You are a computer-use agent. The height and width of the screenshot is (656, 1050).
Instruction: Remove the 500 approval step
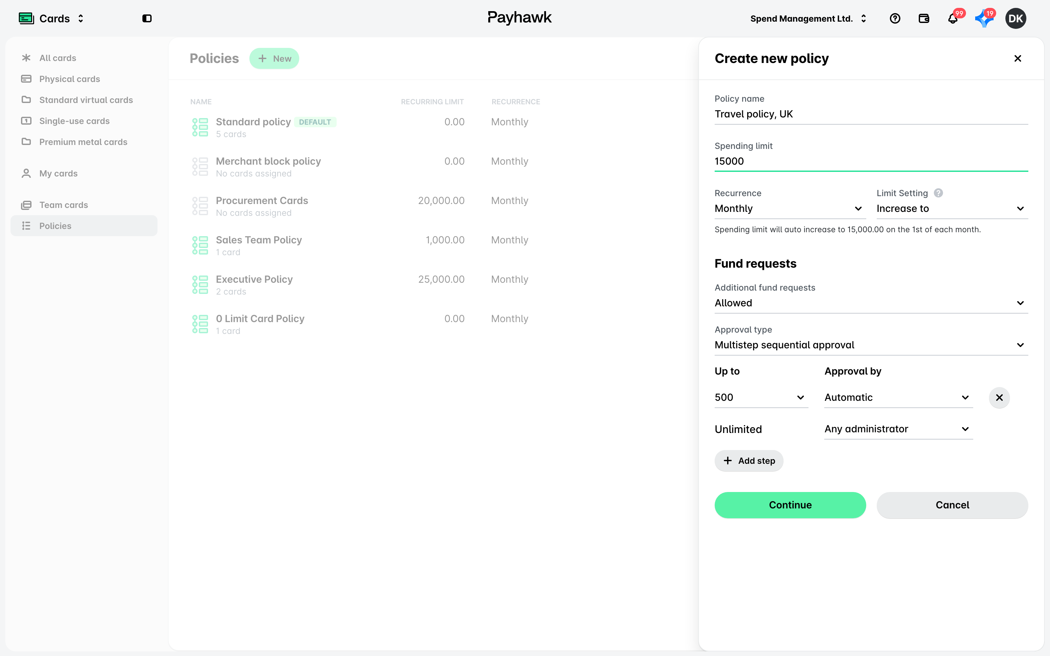[999, 398]
